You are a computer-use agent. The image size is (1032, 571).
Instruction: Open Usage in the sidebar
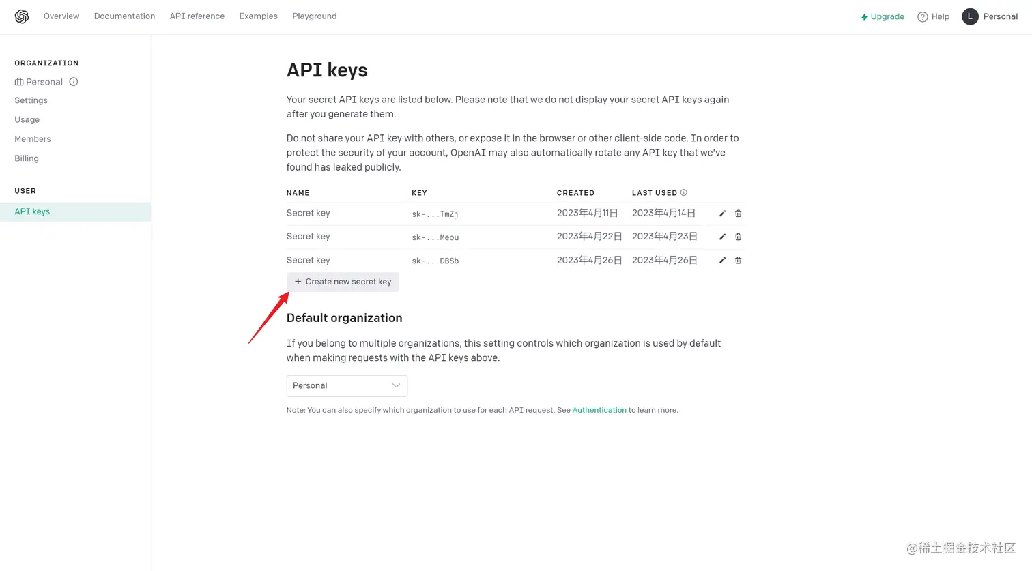(x=27, y=119)
